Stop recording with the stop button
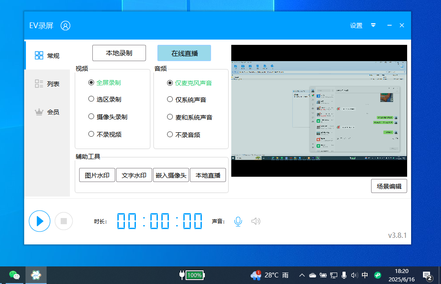 [x=64, y=221]
